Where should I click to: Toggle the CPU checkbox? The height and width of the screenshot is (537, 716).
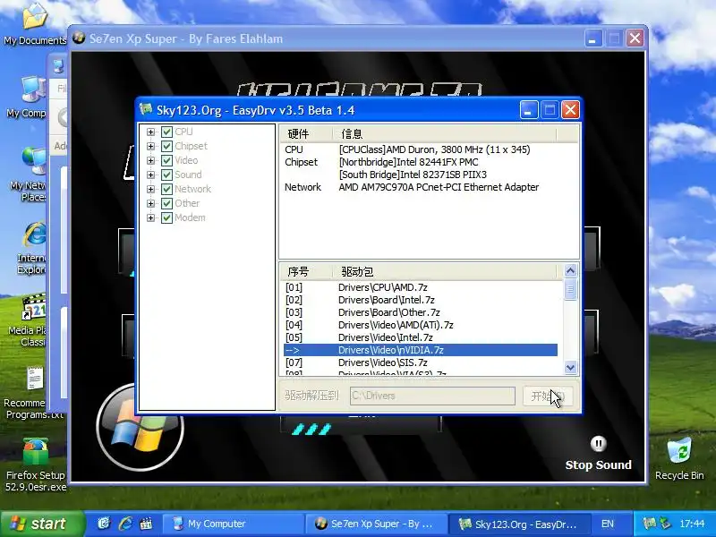click(166, 132)
